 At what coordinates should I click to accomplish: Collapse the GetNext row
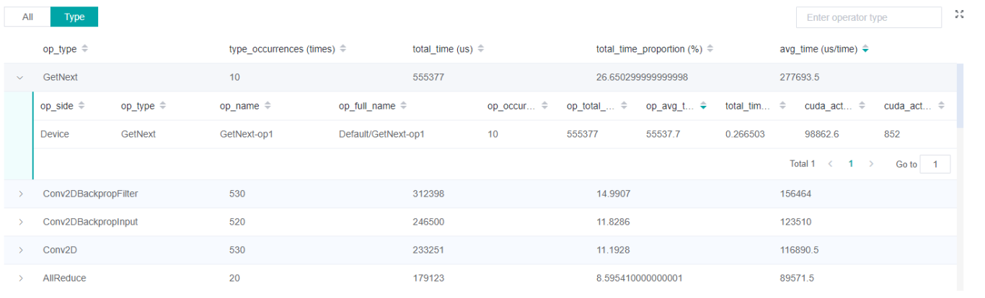(20, 77)
